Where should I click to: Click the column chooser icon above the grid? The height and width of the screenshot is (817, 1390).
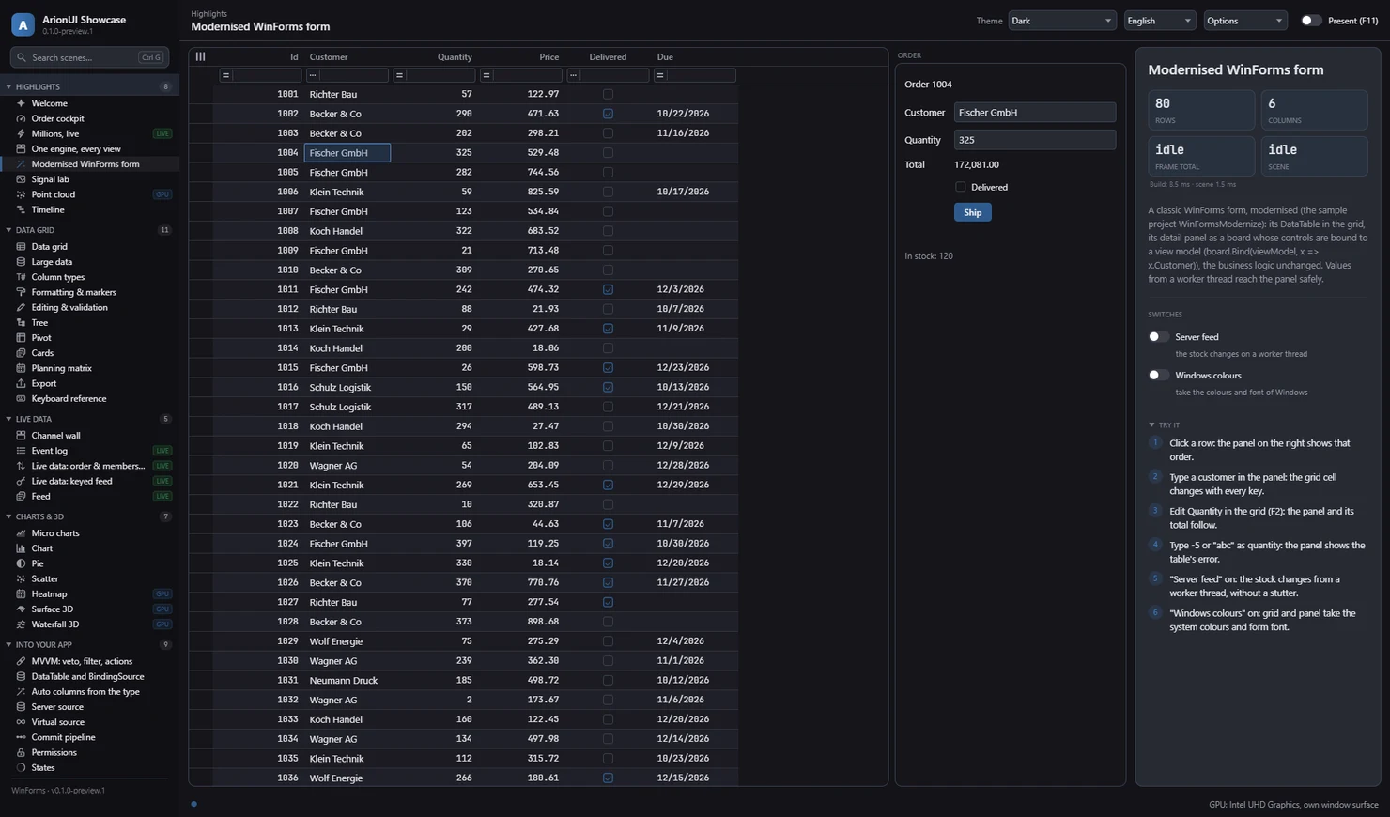(200, 56)
